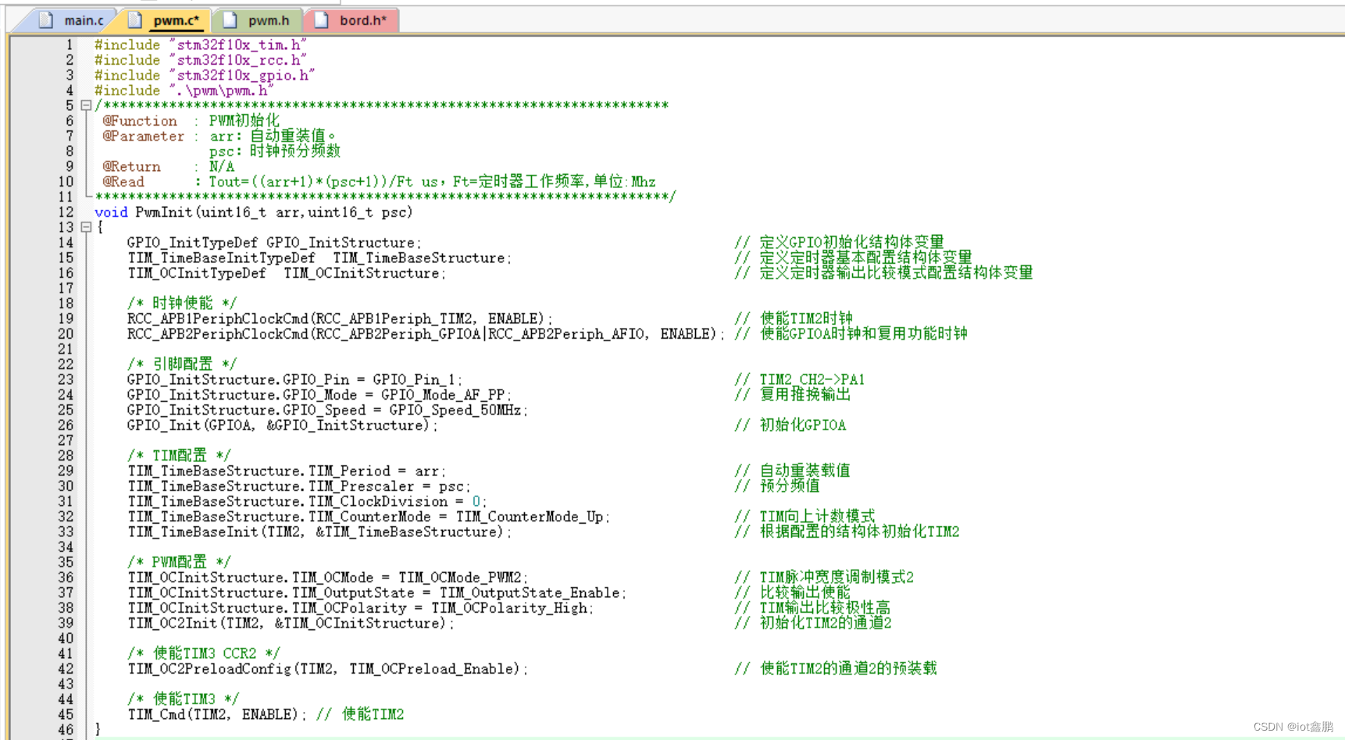Click the pwm.c* tab file icon
Screen dimensions: 1345x740
tap(135, 20)
